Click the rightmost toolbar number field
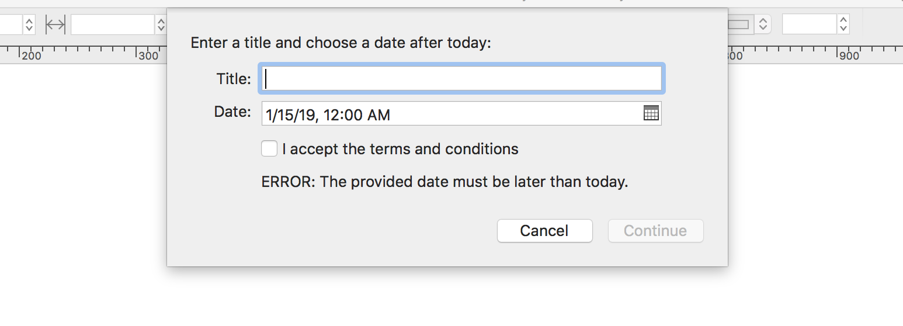The image size is (903, 326). 809,25
